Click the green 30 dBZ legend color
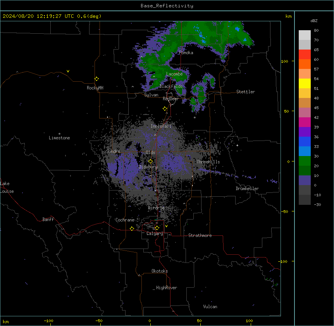The width and height of the screenshot is (334, 326). pos(305,161)
